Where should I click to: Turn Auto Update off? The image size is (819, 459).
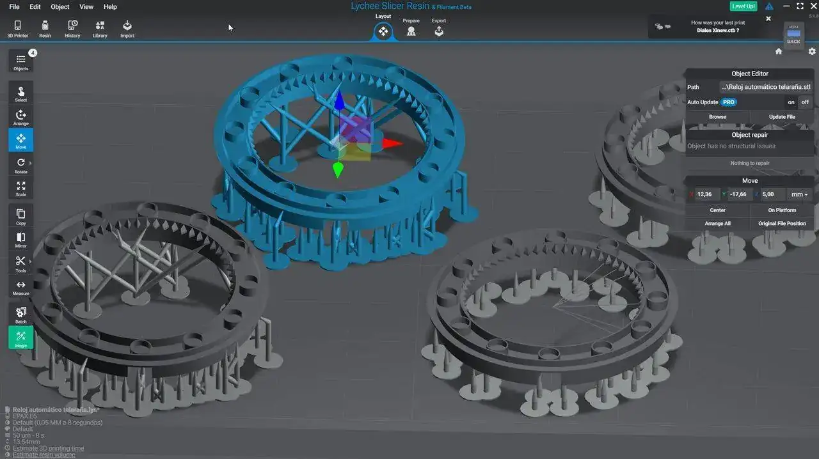pos(805,102)
